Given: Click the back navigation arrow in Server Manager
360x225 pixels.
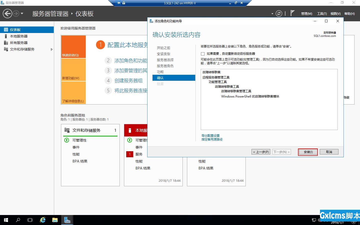Looking at the screenshot, I should [7, 13].
